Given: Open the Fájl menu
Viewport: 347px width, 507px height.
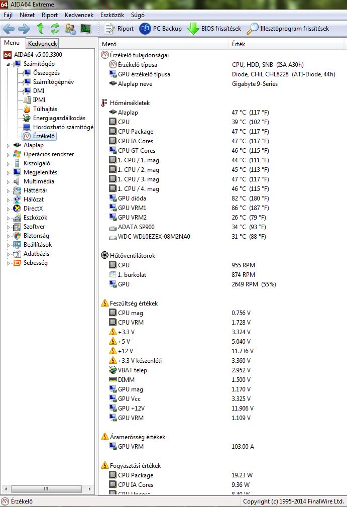Looking at the screenshot, I should (8, 15).
